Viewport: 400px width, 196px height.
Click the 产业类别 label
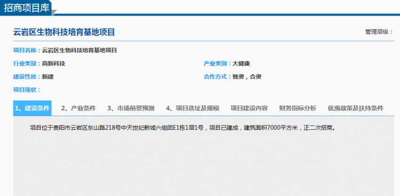tap(217, 63)
